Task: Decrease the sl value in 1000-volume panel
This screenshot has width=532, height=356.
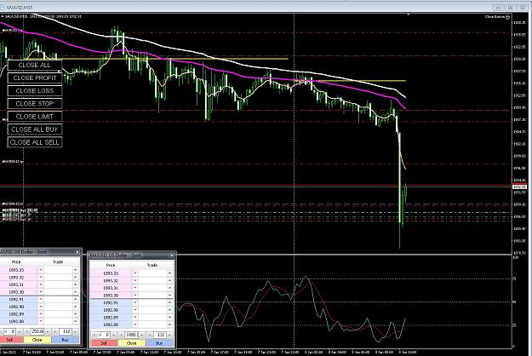Action: [x=94, y=335]
